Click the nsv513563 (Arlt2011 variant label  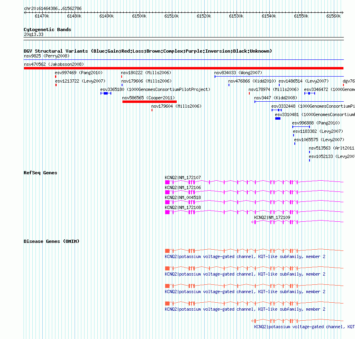pos(331,148)
